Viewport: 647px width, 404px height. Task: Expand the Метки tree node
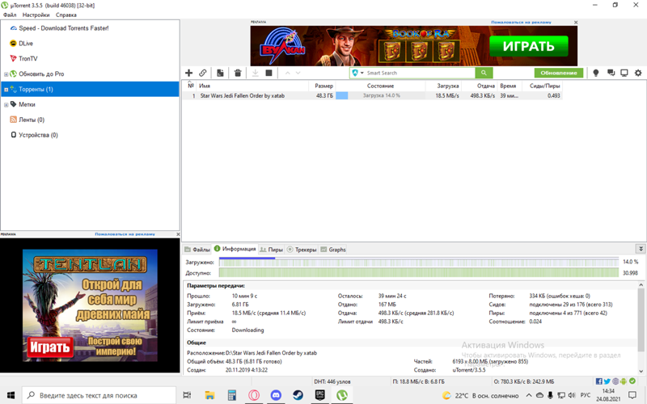(6, 105)
